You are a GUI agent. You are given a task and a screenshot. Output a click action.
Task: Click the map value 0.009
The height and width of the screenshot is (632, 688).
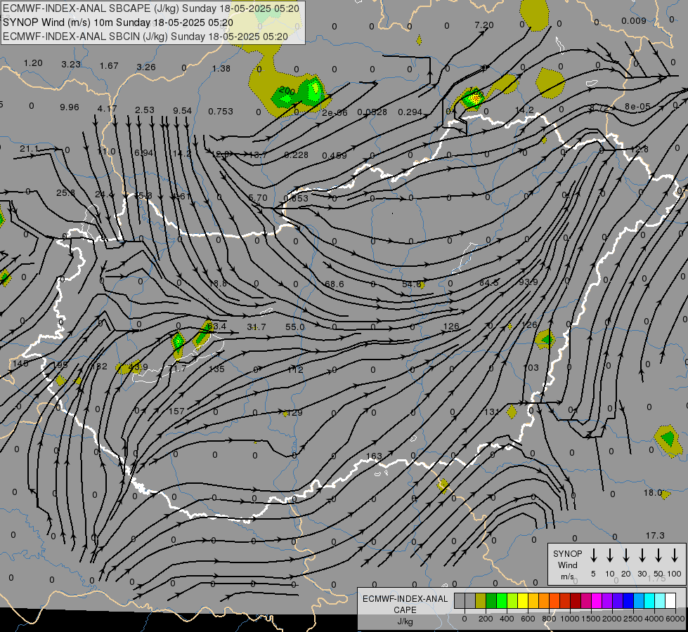634,20
